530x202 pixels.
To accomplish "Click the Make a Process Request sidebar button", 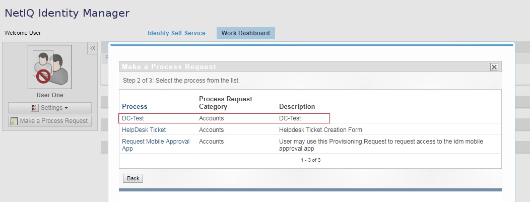I will pyautogui.click(x=50, y=121).
